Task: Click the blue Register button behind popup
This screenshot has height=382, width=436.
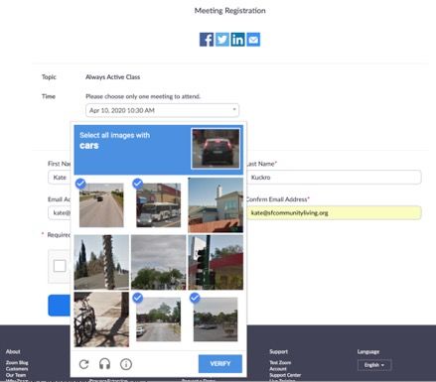Action: tap(60, 305)
